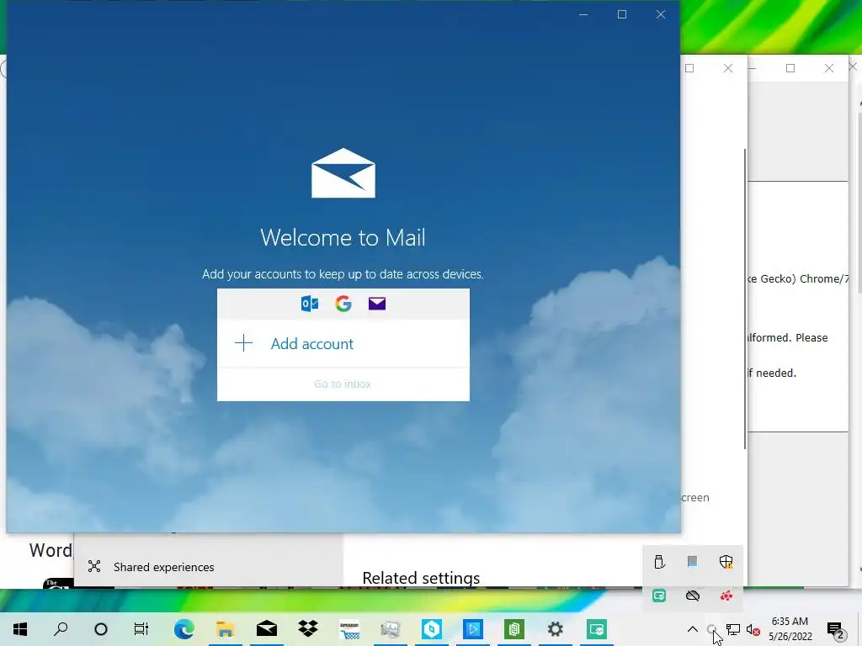Image resolution: width=862 pixels, height=646 pixels.
Task: Switch to Mail app in taskbar
Action: click(266, 629)
